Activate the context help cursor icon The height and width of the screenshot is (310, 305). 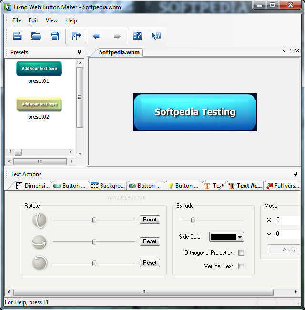coord(156,36)
